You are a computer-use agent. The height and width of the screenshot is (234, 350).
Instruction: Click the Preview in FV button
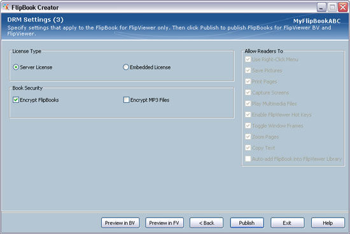pos(164,223)
